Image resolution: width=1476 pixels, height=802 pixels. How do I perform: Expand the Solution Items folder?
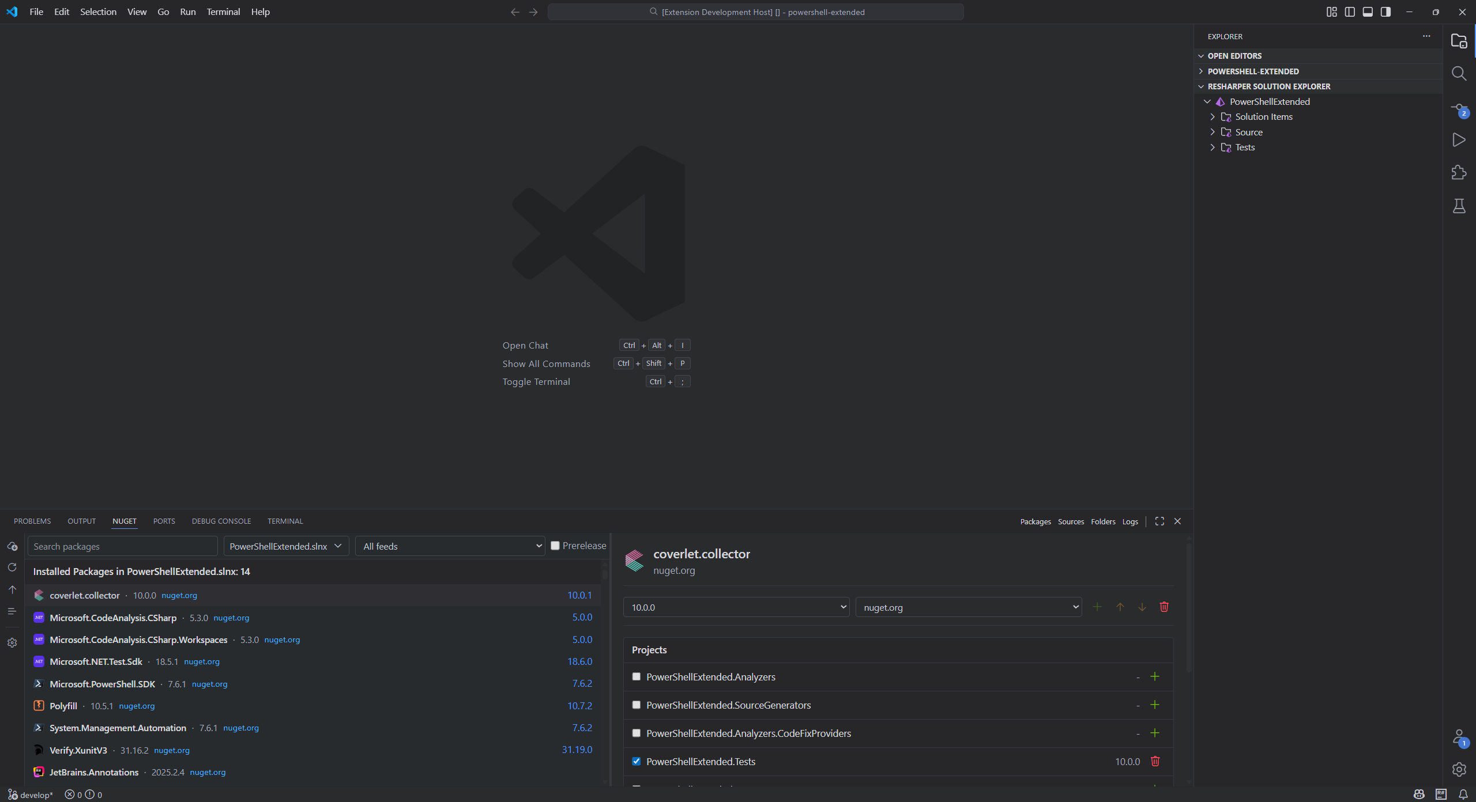coord(1212,117)
